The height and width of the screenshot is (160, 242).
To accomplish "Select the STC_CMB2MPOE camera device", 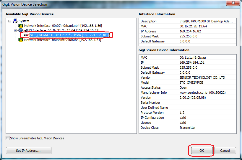I will (69, 35).
